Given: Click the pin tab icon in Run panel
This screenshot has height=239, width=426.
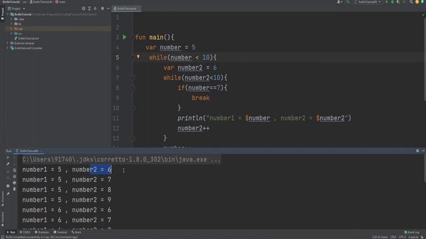Looking at the screenshot, I should [x=8, y=194].
